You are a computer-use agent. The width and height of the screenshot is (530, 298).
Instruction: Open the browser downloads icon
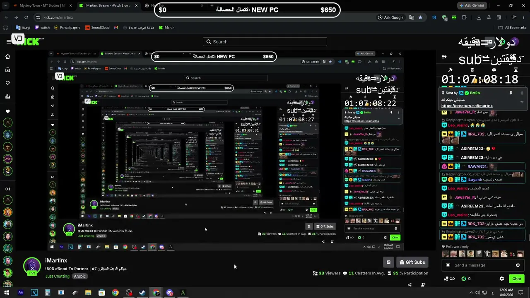pyautogui.click(x=479, y=17)
